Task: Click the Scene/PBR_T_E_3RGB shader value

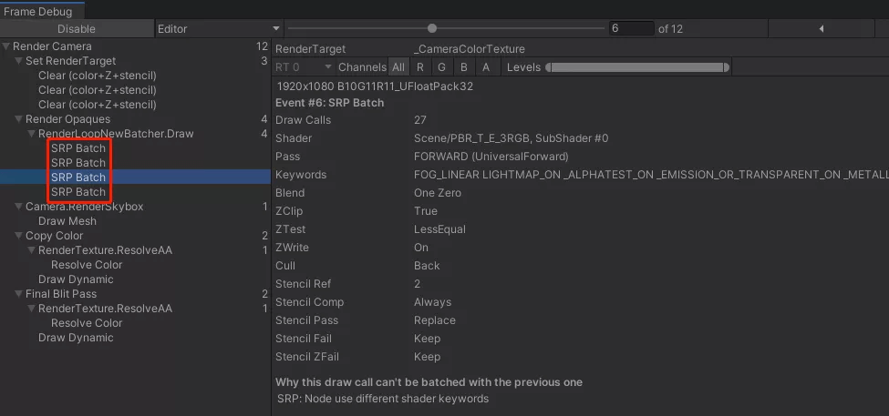Action: point(512,138)
